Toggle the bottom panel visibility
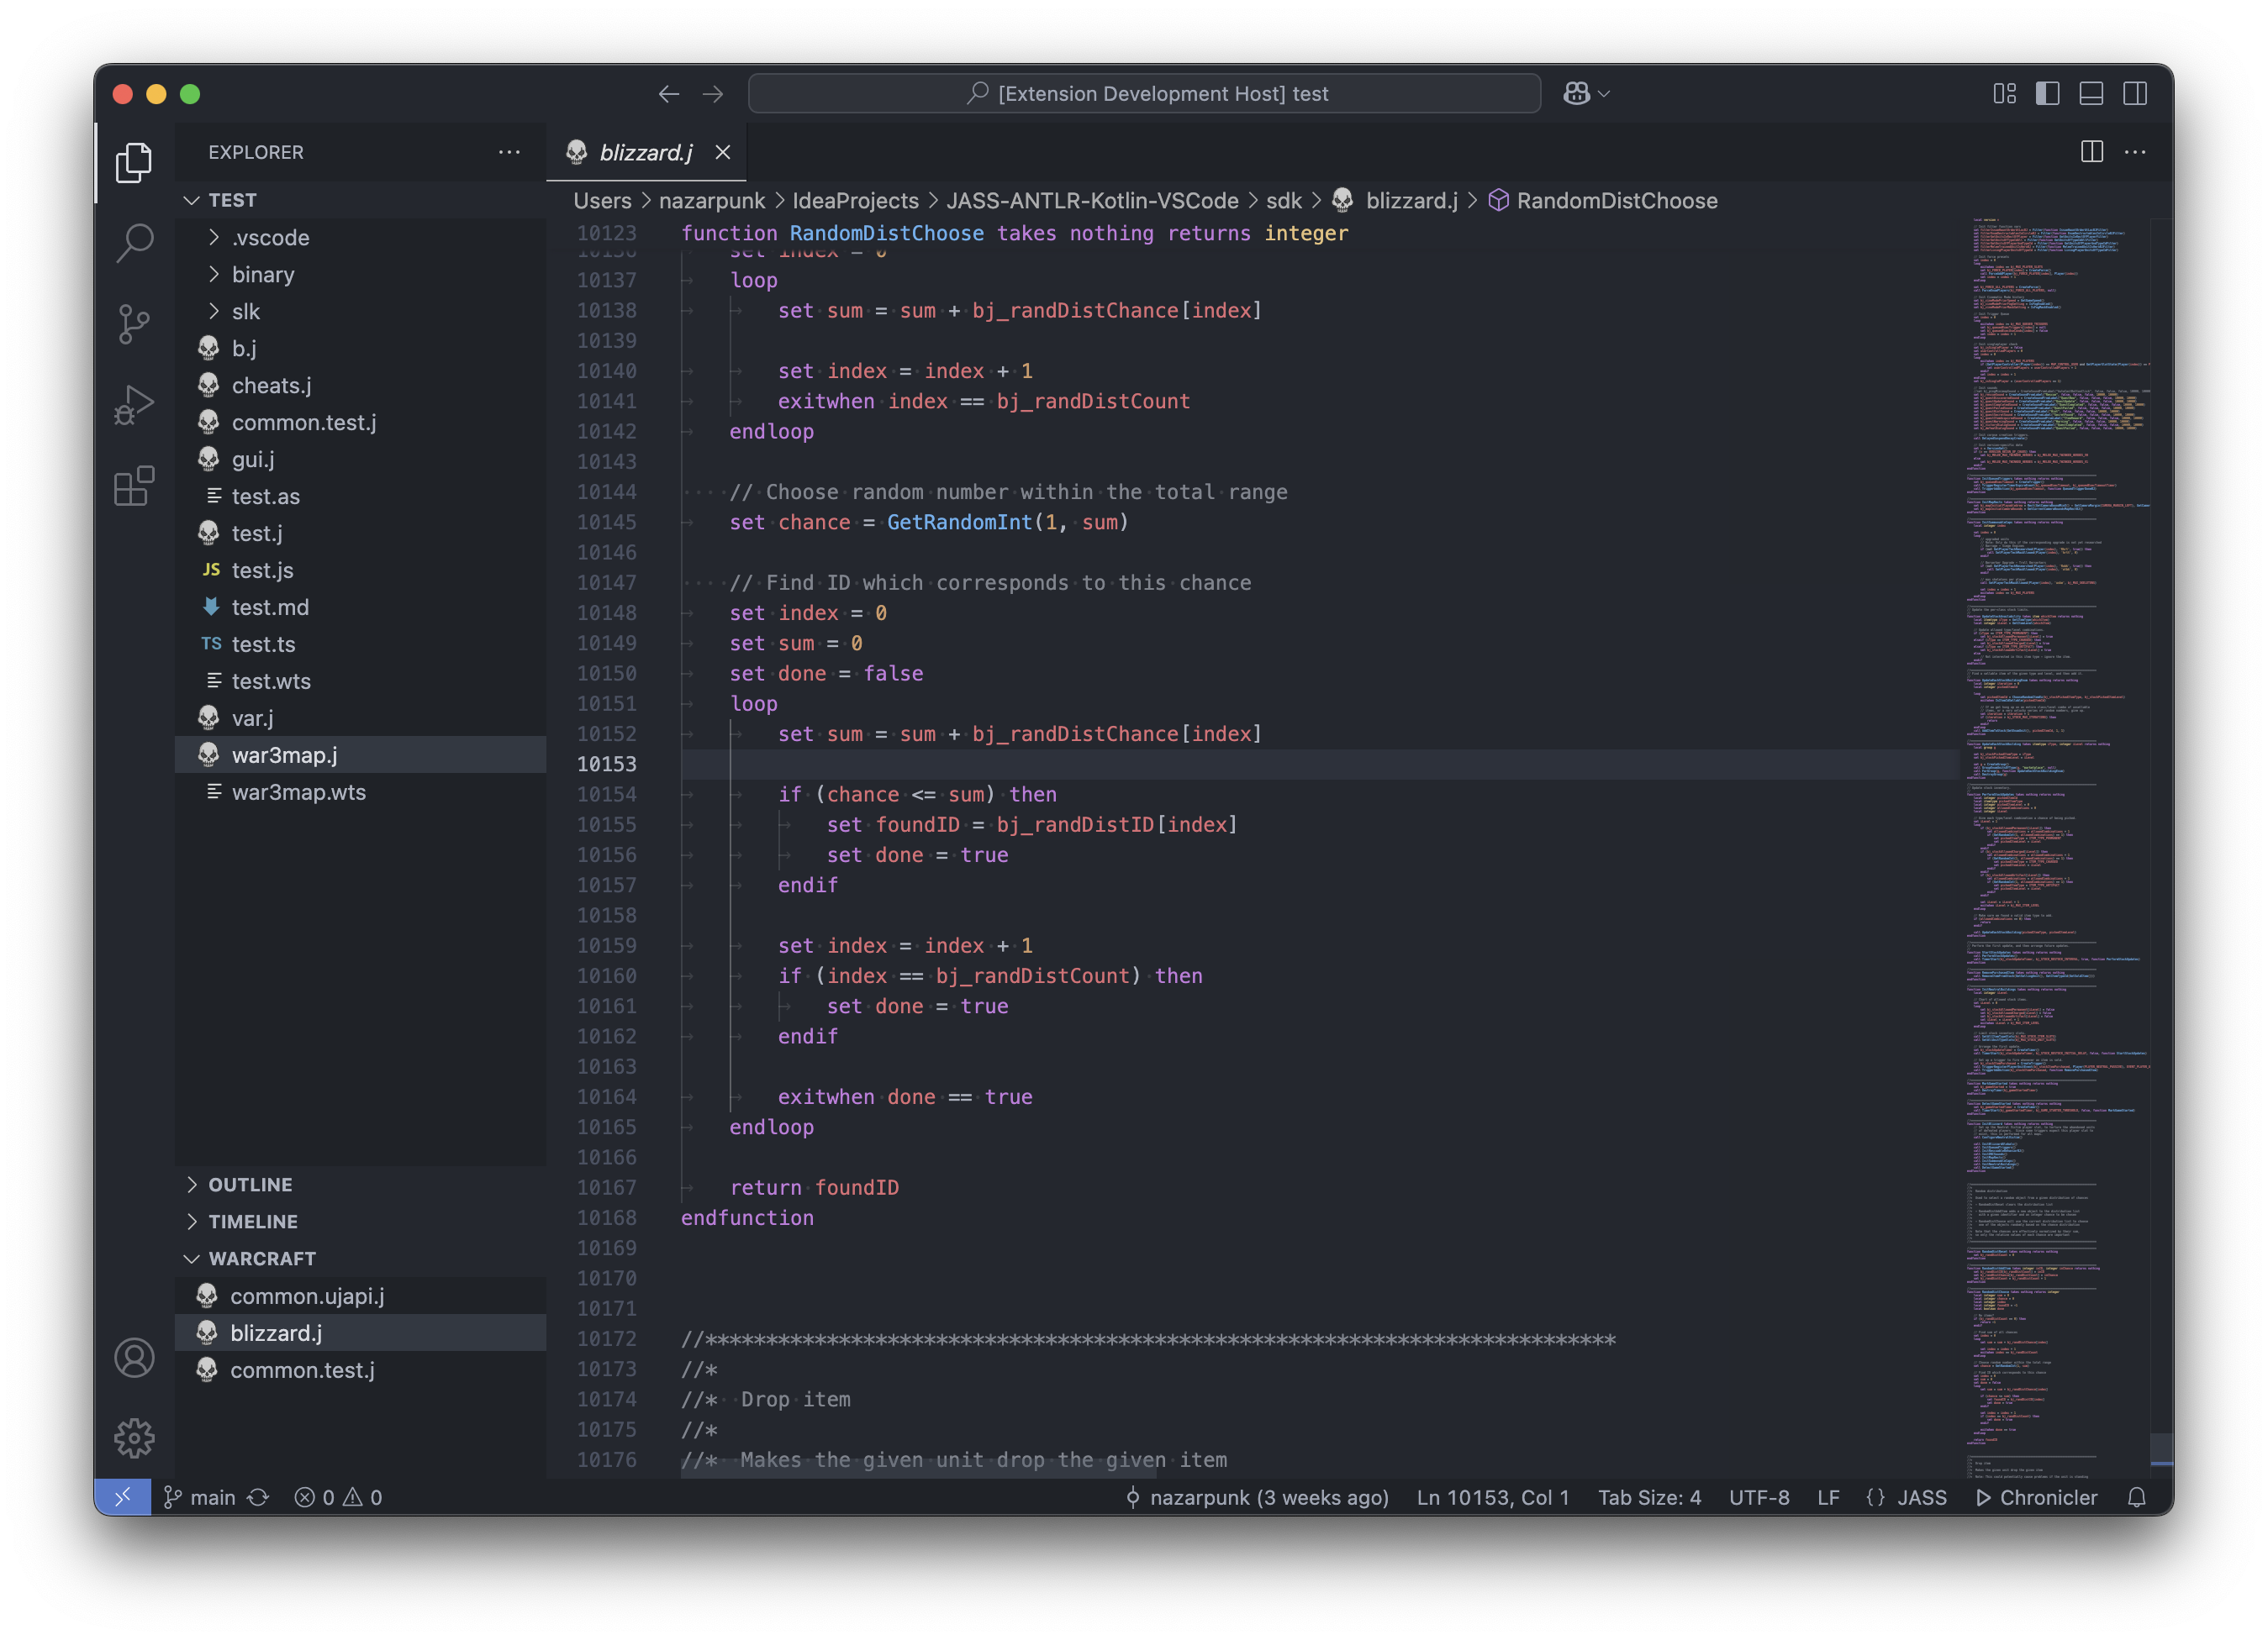The width and height of the screenshot is (2268, 1640). click(2091, 94)
